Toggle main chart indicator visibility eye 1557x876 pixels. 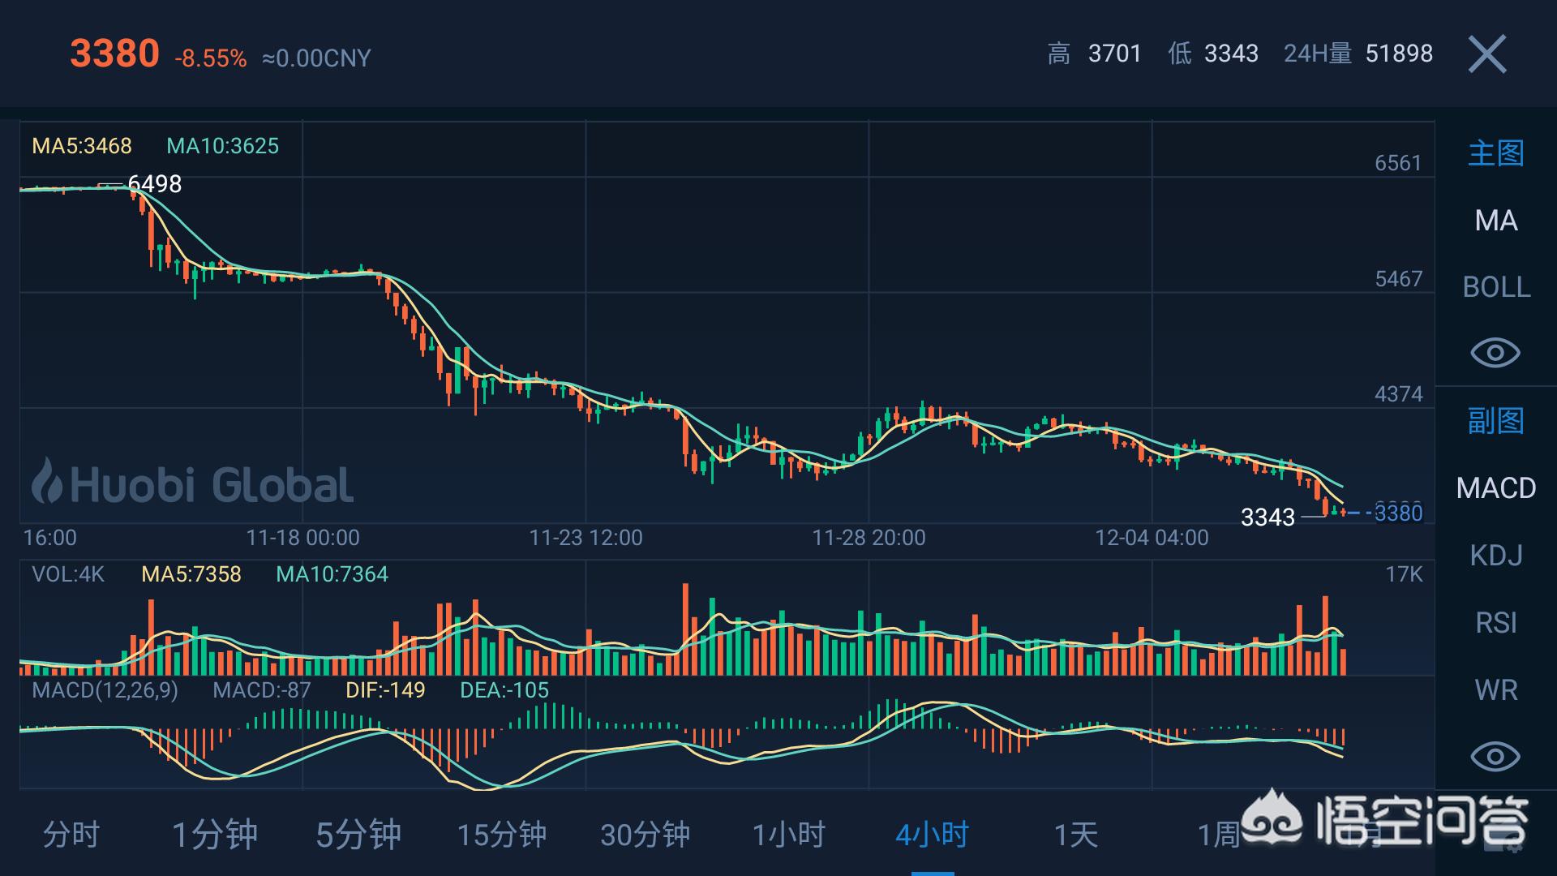point(1495,353)
